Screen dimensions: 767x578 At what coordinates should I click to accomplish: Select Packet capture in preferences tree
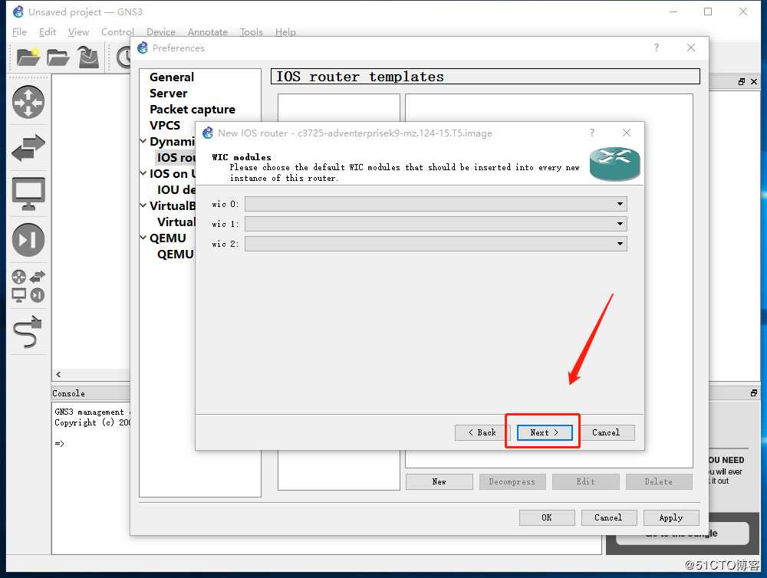[x=193, y=110]
